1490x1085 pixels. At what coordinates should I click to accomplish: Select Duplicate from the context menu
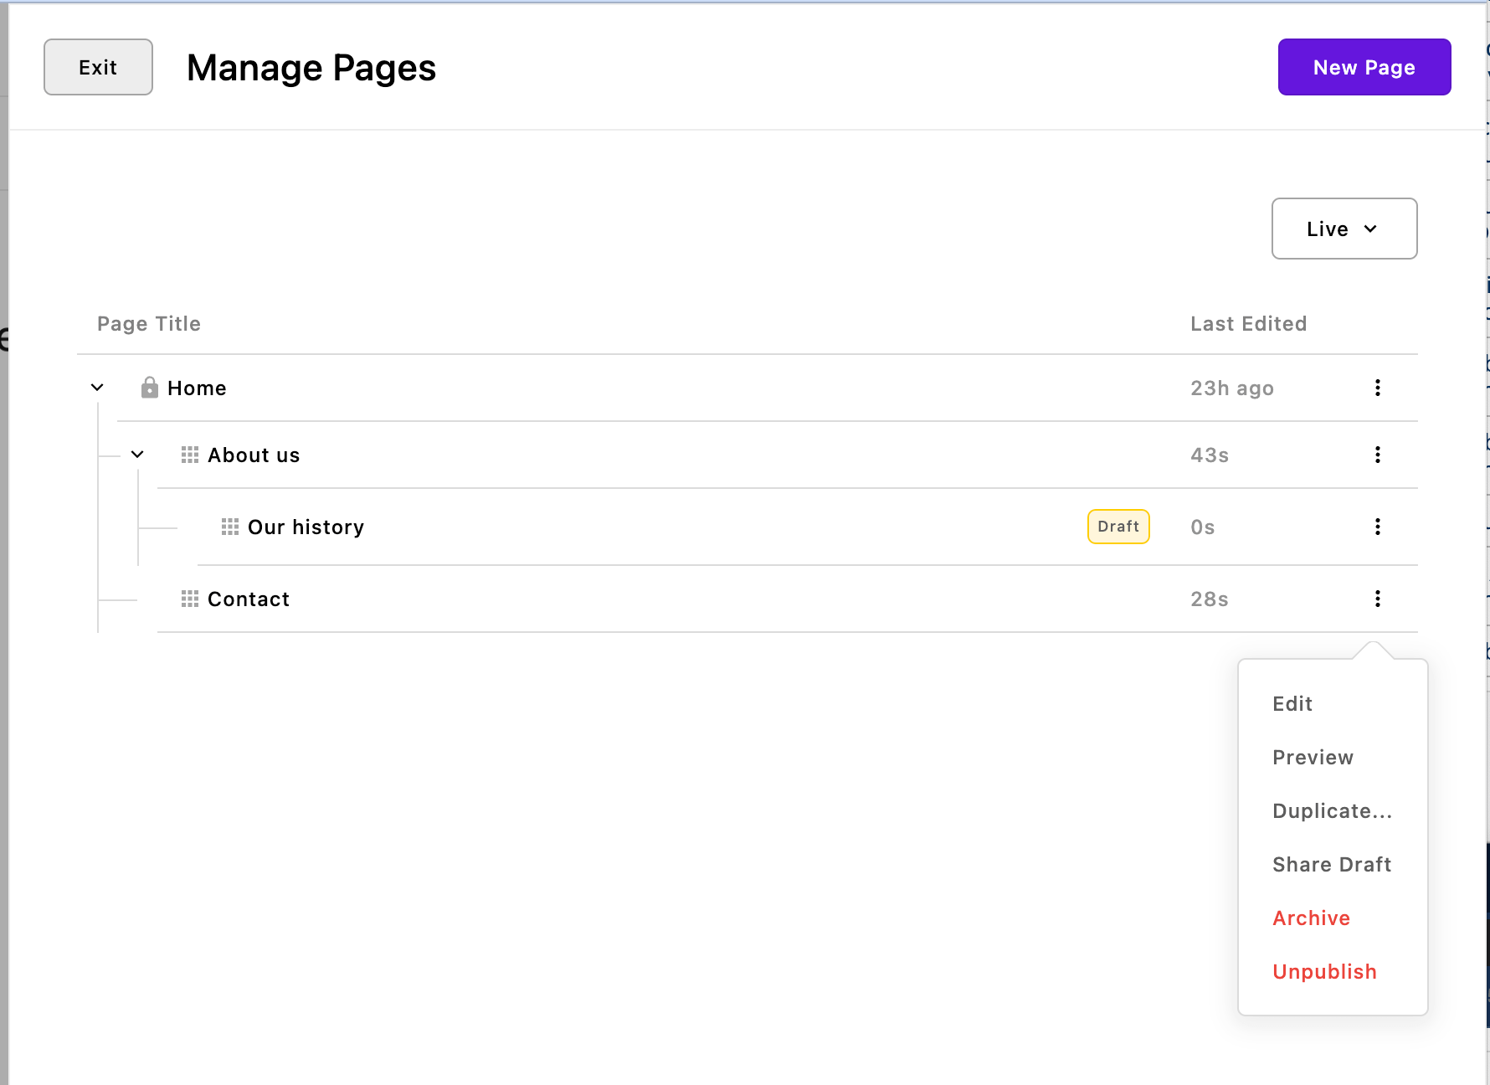pyautogui.click(x=1333, y=810)
